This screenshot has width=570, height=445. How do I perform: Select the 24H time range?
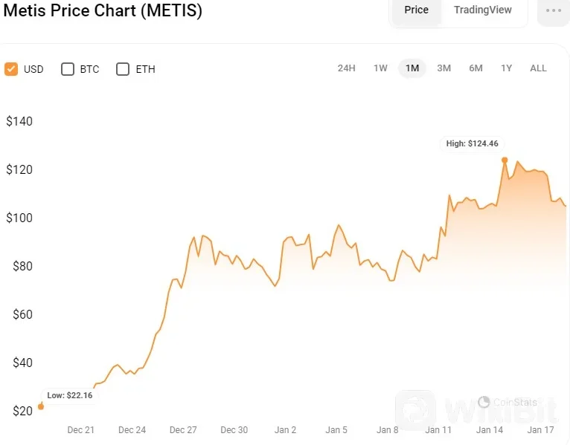point(346,68)
